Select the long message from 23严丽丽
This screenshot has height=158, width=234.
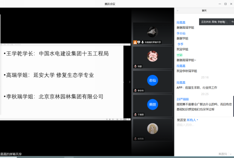pyautogui.click(x=204, y=107)
